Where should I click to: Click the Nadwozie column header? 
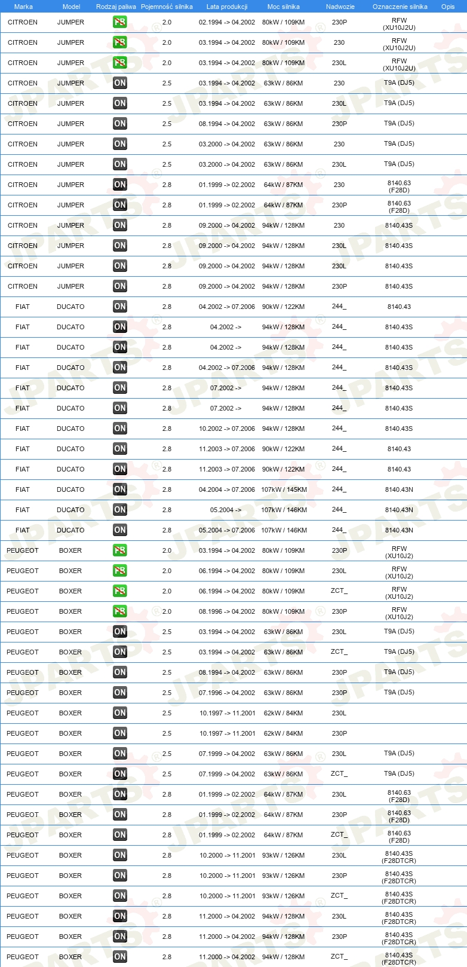point(340,7)
